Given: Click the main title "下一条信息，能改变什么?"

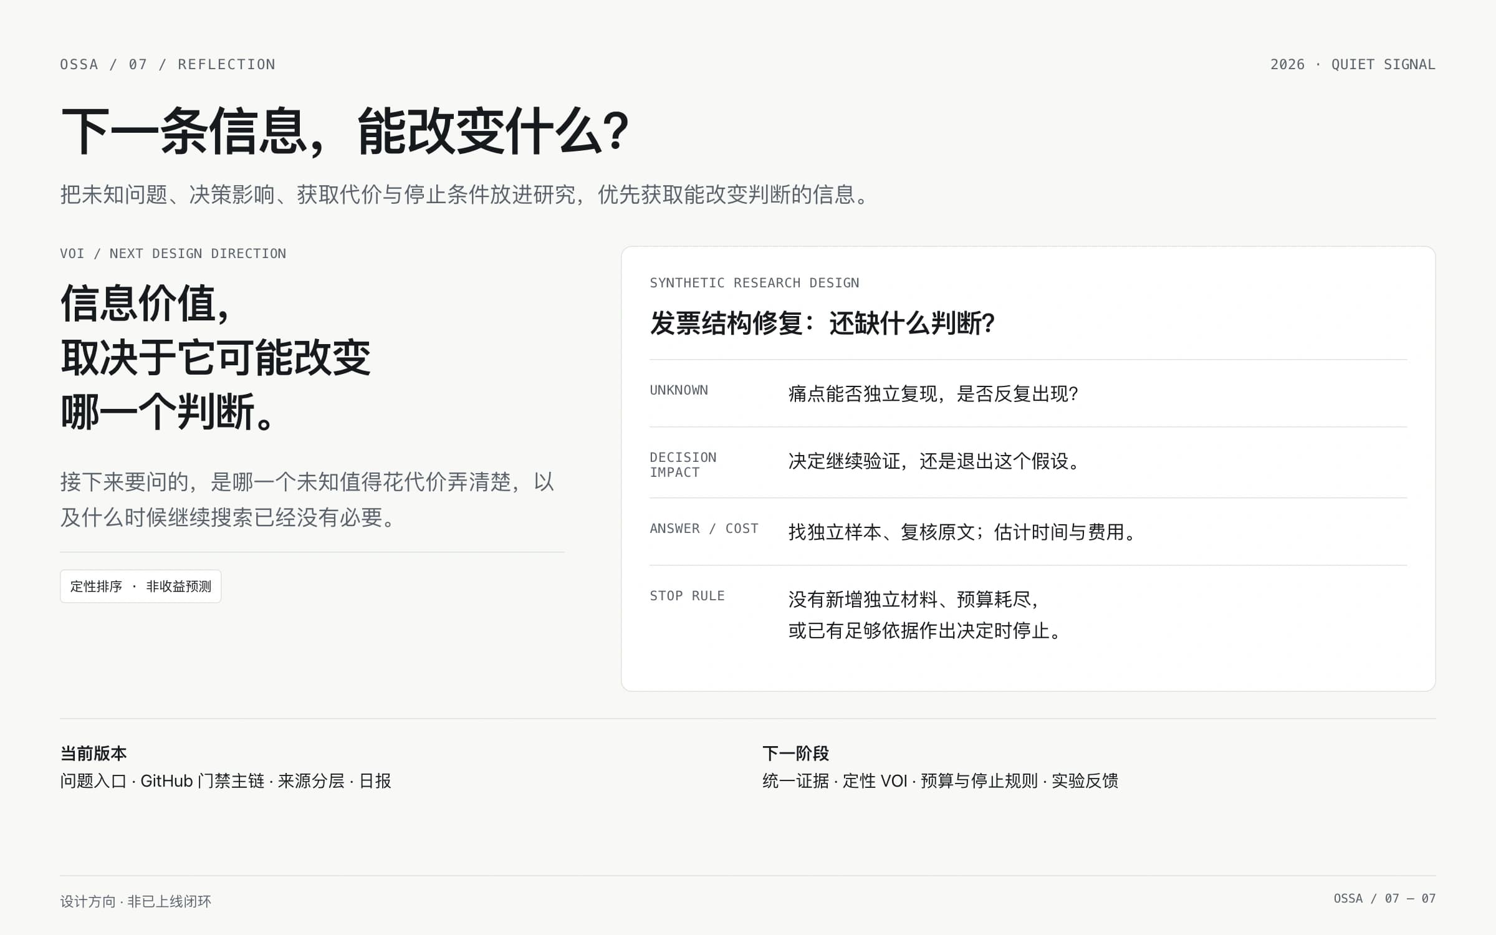Looking at the screenshot, I should coord(345,131).
